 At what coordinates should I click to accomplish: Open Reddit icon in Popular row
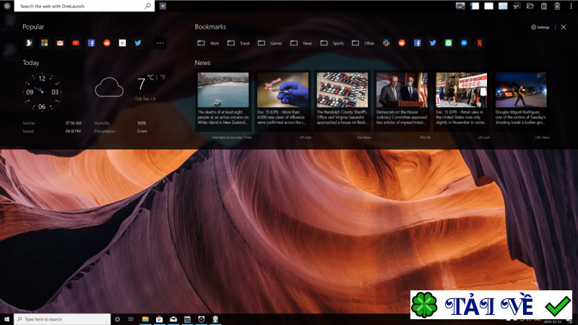[x=107, y=43]
